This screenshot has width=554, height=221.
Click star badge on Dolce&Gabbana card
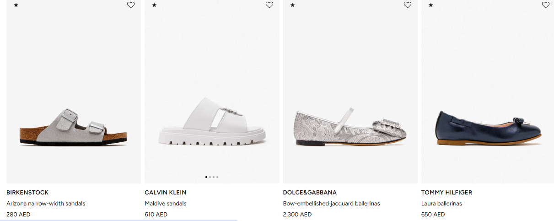[x=292, y=5]
